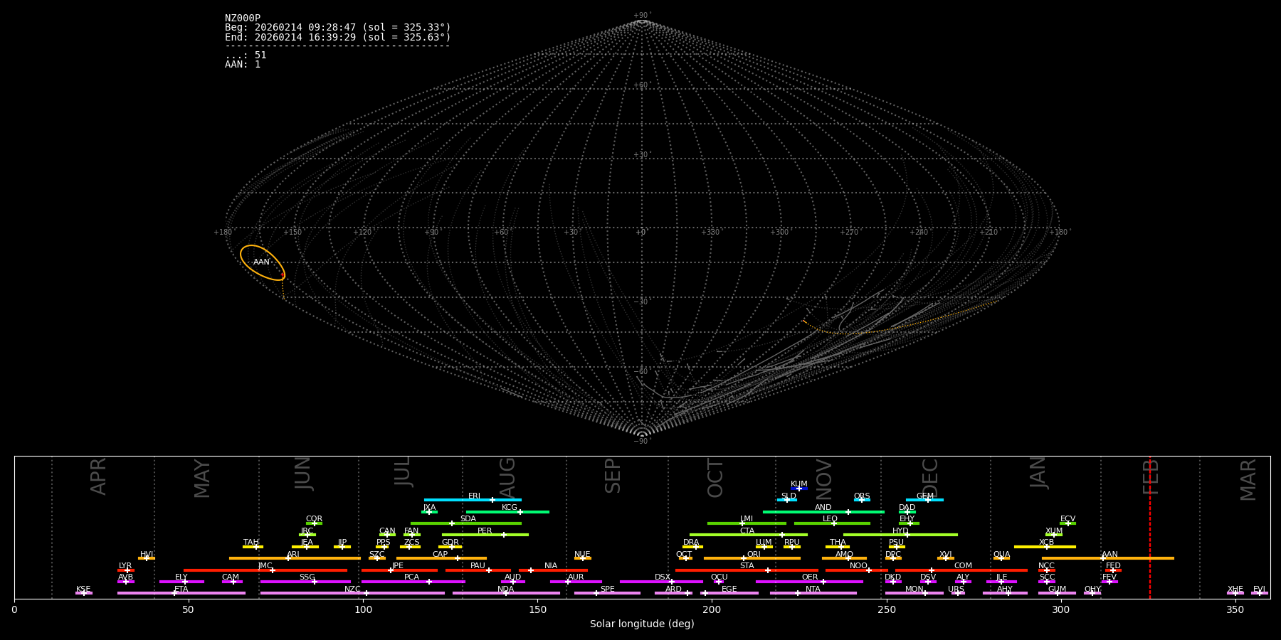Click the EVI shower label
Screen dimensions: 1281x640
coord(1259,590)
